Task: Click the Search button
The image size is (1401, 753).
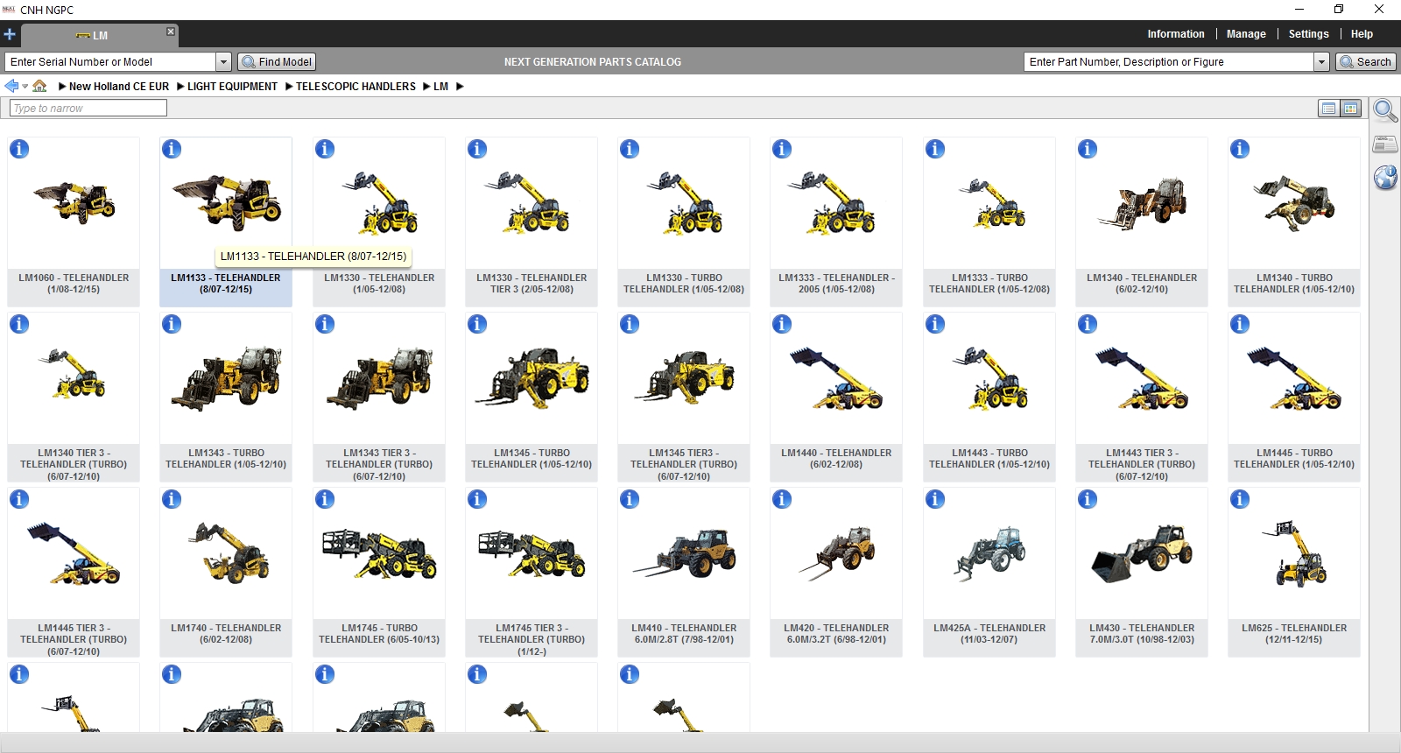Action: coord(1365,62)
